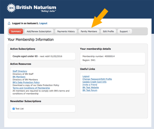This screenshot has height=129, width=154.
Task: Uncheck the Test List newsletter checkbox
Action: coord(14,109)
